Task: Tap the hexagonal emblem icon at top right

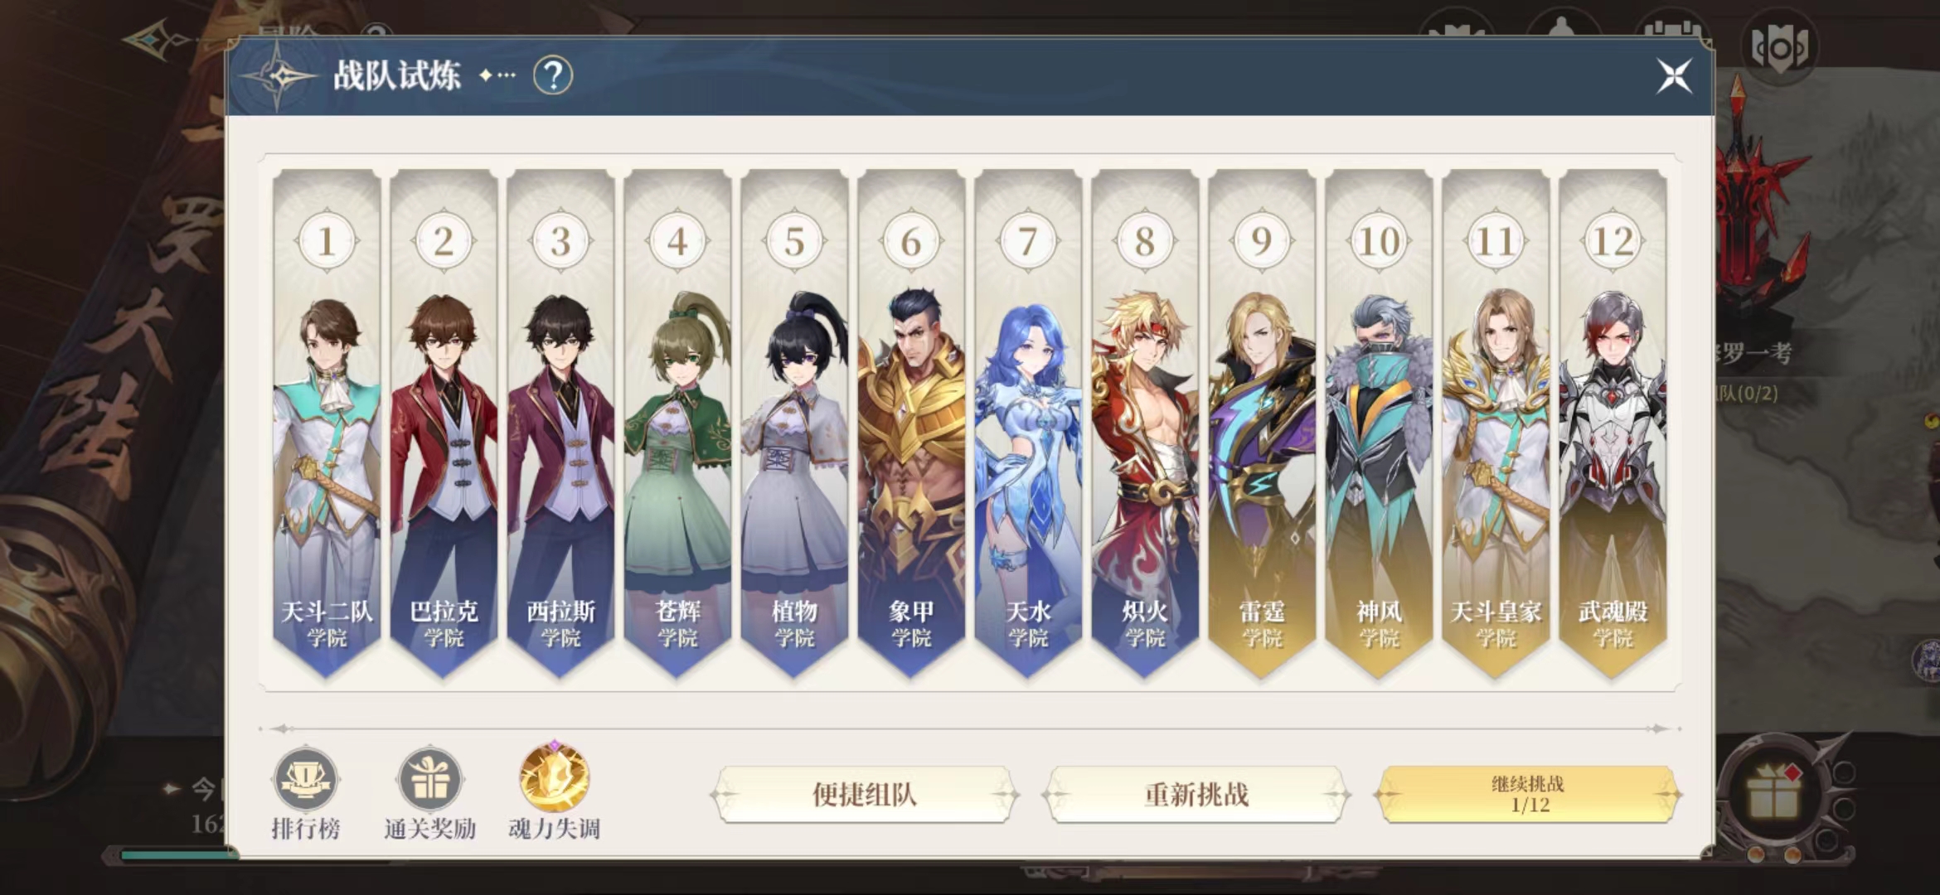Action: 1780,49
